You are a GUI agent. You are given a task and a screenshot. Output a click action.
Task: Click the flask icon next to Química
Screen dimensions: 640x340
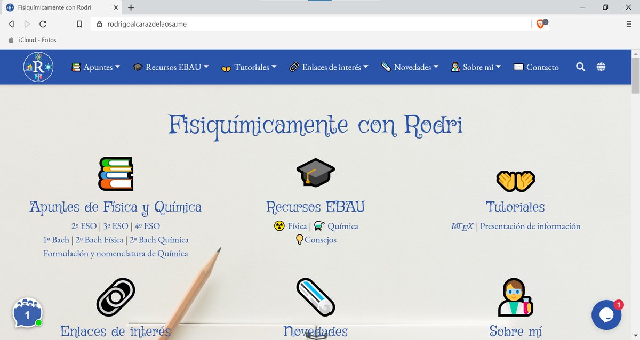[x=319, y=226]
